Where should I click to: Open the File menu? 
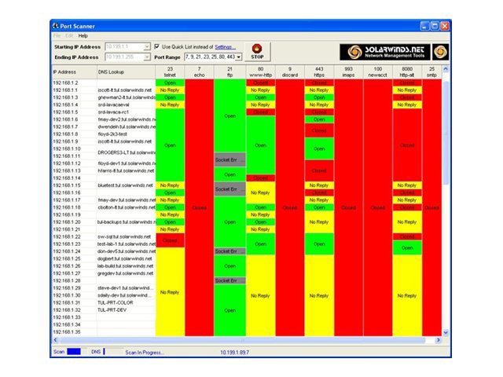57,36
